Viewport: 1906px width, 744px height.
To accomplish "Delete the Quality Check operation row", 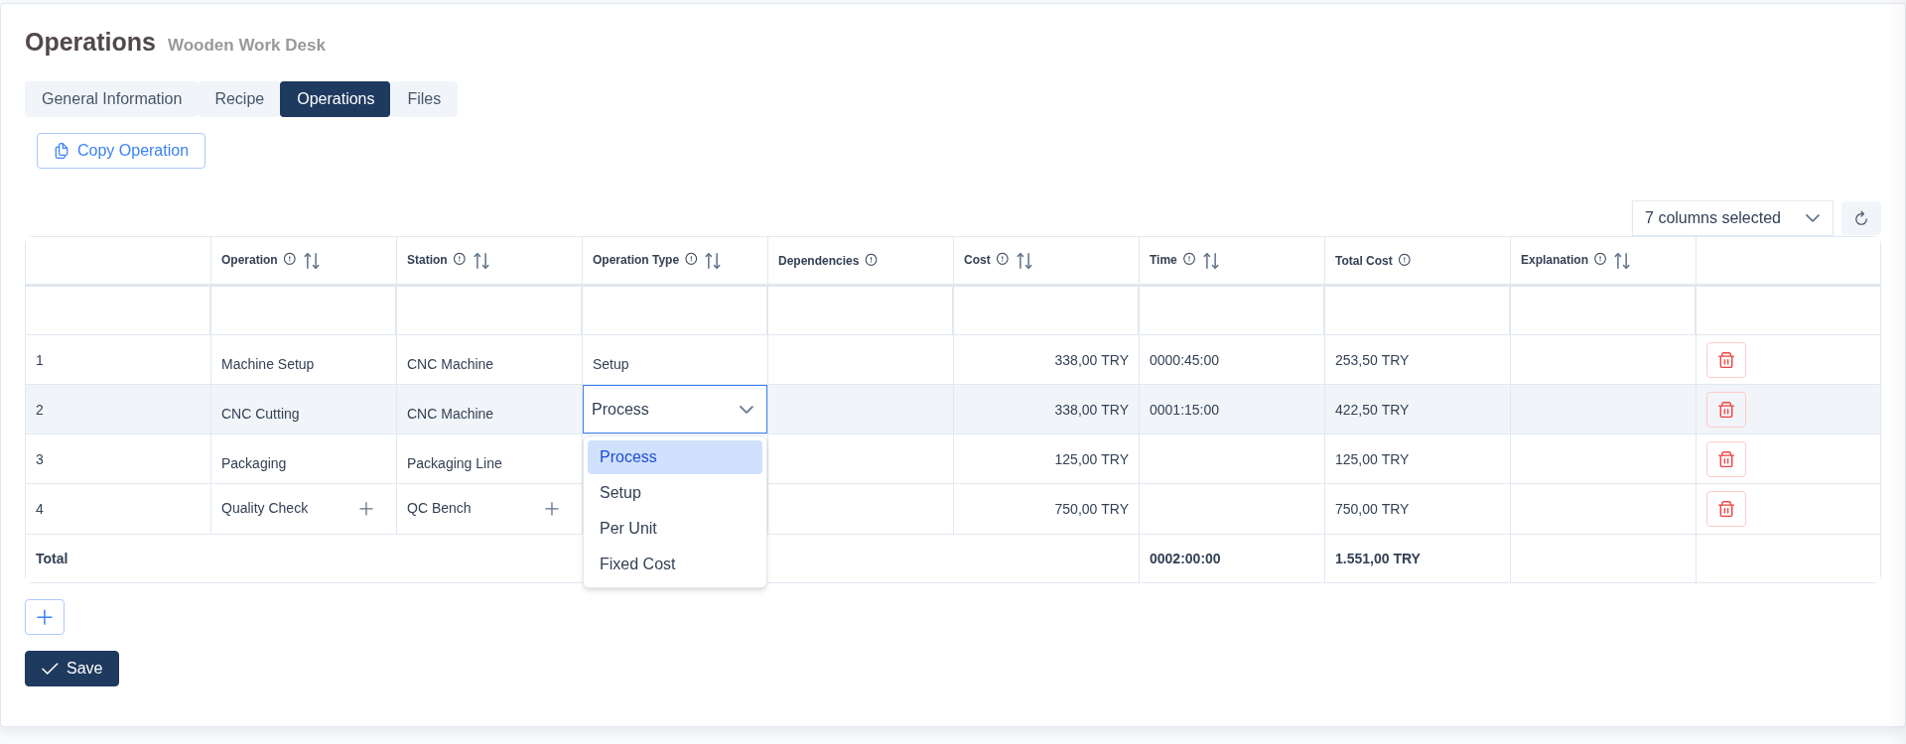I will click(x=1725, y=509).
